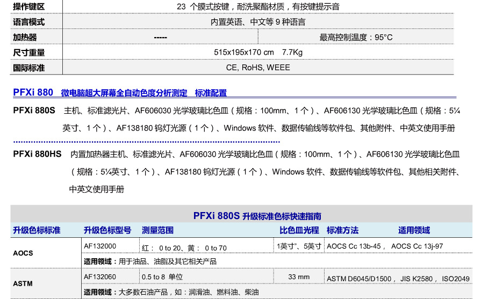Click the value 515x195x170 cm 7.7Kg

point(258,52)
